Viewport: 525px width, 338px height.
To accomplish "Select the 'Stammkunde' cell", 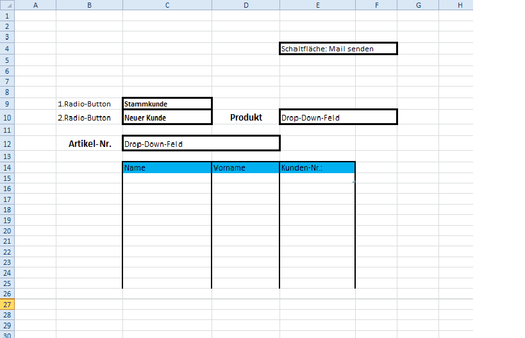I will click(167, 104).
